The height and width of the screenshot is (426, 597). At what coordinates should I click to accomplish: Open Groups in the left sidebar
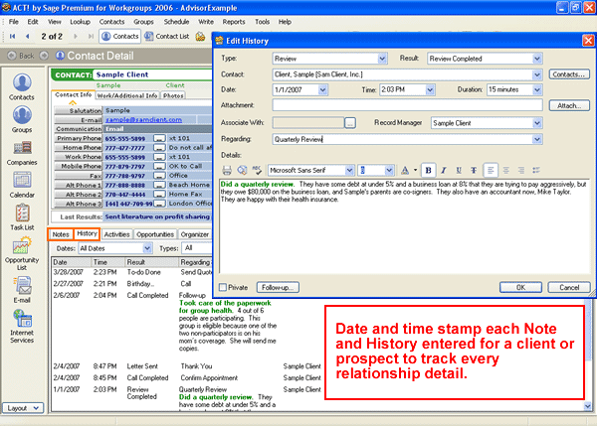[x=22, y=119]
